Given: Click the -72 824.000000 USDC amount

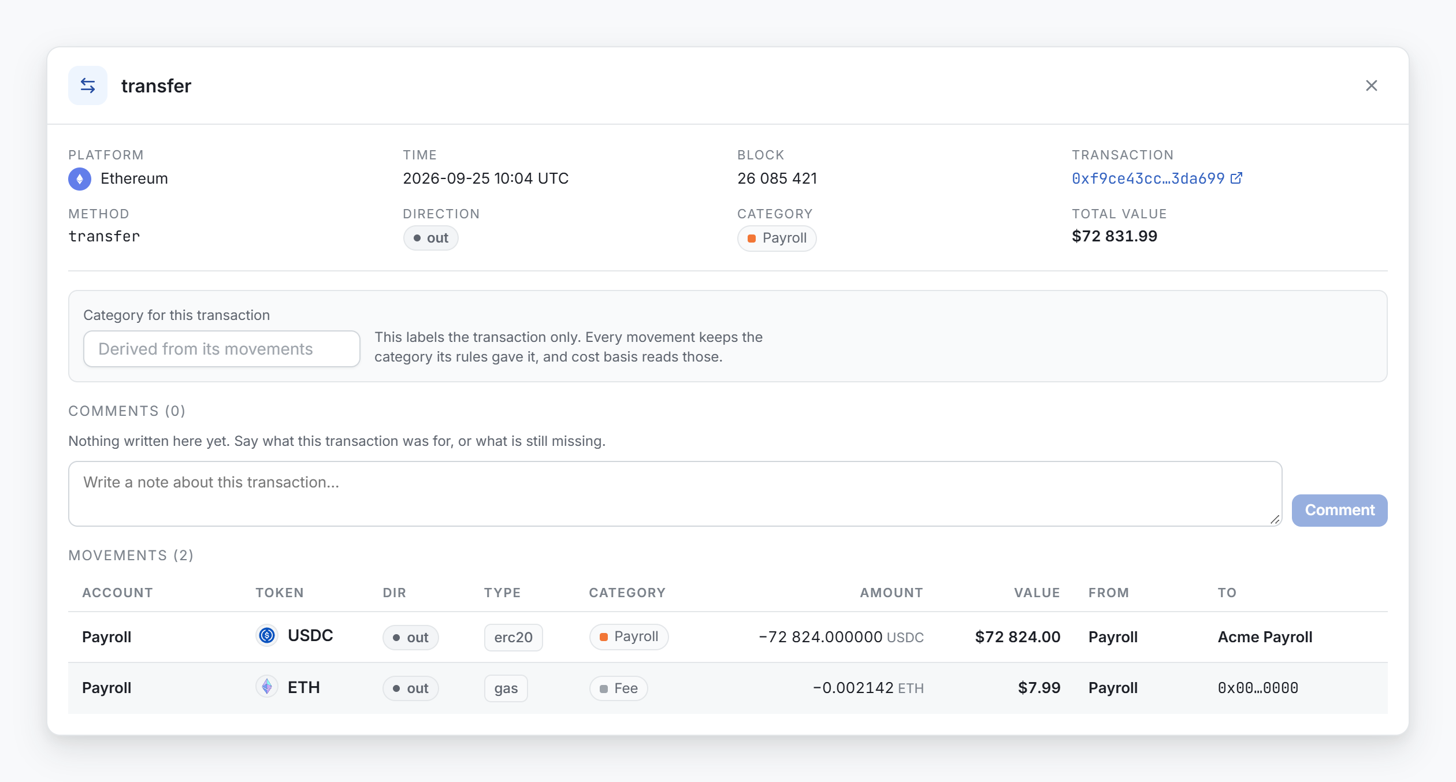Looking at the screenshot, I should coord(841,636).
